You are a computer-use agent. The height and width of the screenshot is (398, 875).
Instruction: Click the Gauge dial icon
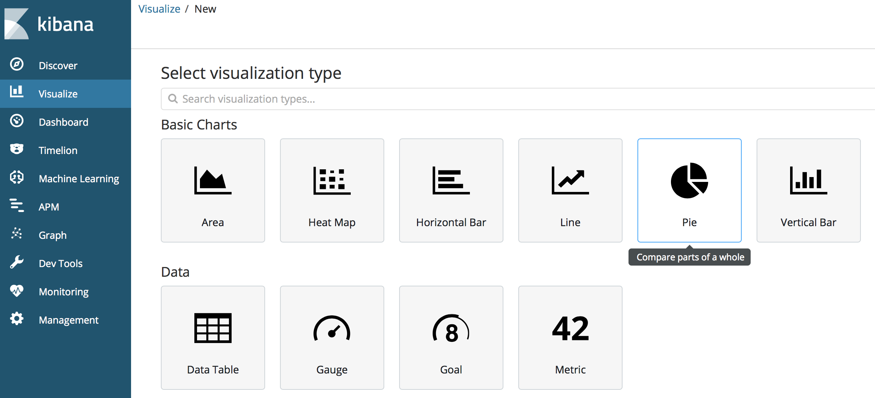(332, 328)
